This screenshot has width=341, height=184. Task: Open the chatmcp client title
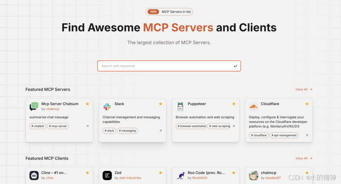[269, 173]
